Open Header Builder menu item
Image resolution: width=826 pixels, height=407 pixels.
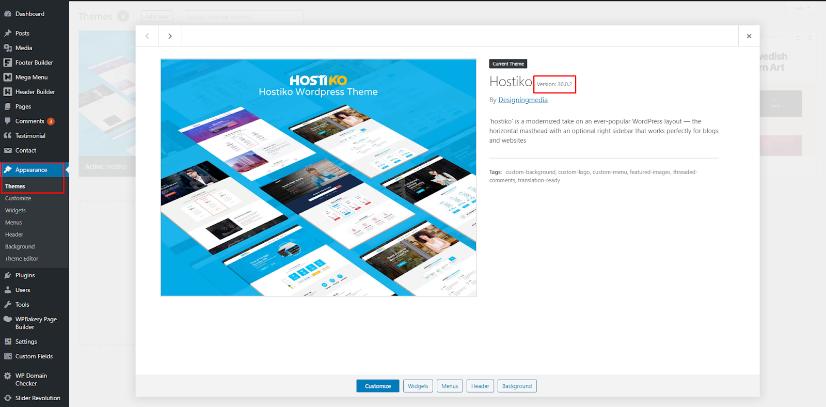point(34,92)
